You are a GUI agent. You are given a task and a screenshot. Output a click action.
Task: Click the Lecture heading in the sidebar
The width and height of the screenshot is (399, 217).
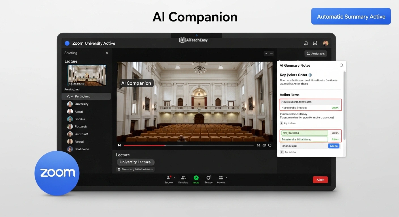click(71, 61)
